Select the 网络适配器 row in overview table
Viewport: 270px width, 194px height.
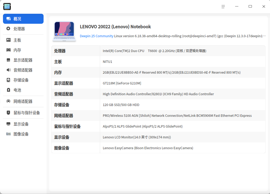(159, 115)
